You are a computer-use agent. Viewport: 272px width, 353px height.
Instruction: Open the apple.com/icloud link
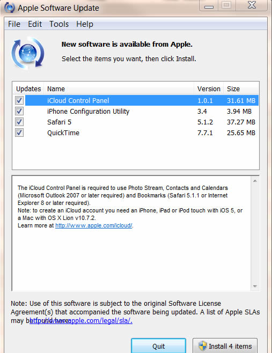click(94, 225)
